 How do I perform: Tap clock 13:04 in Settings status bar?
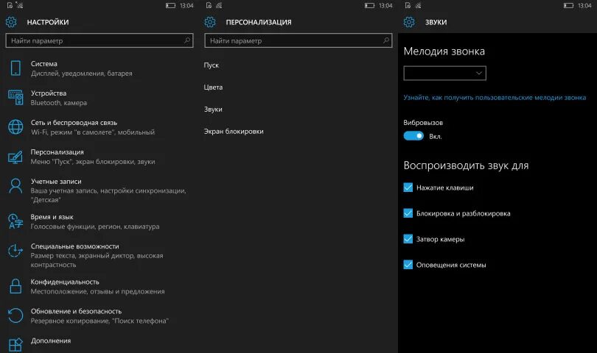point(186,5)
